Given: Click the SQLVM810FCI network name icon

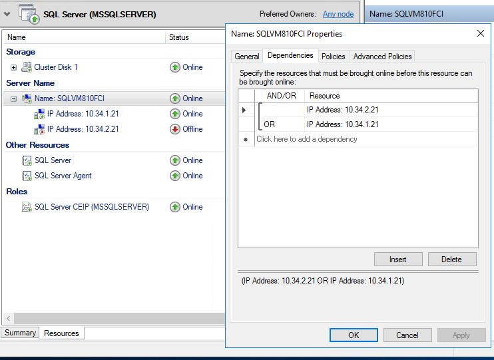Looking at the screenshot, I should (27, 98).
